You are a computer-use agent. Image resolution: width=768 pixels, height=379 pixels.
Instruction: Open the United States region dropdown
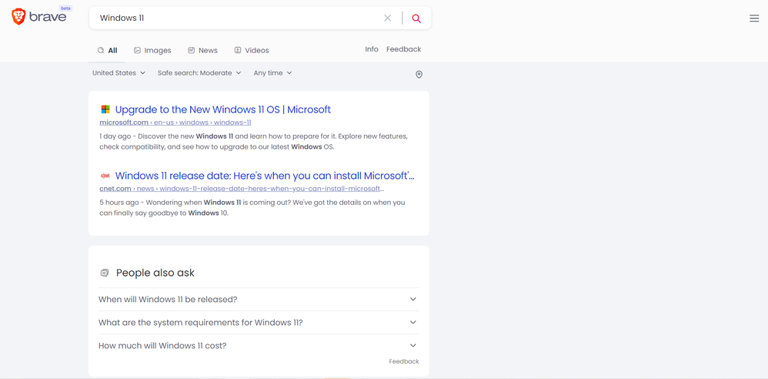coord(119,72)
